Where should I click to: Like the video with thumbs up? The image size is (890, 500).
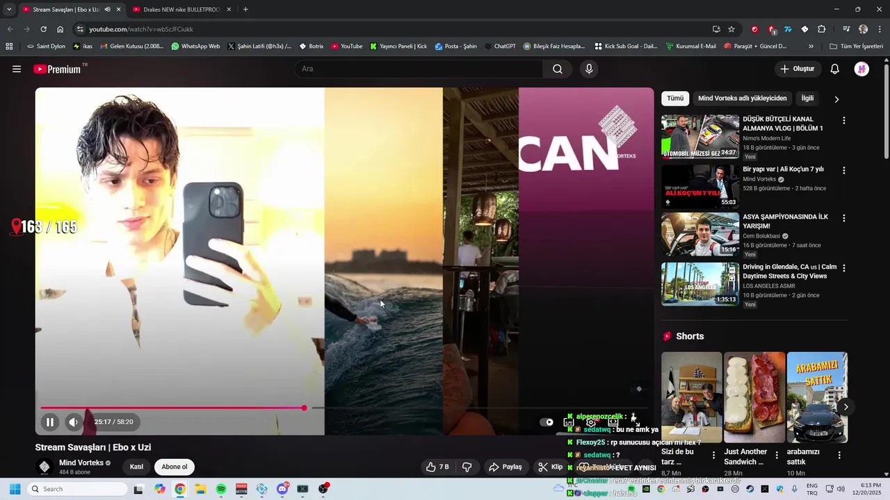[x=437, y=467]
